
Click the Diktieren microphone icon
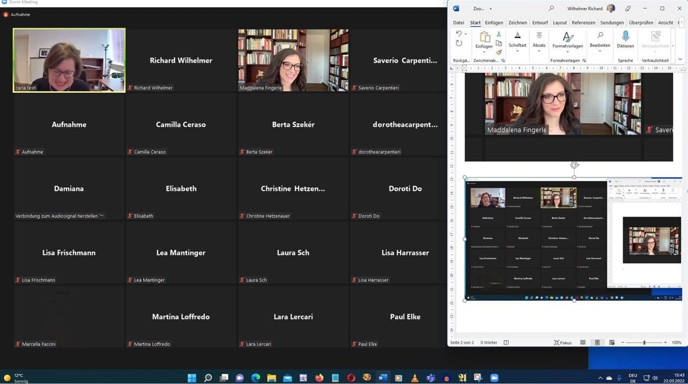pyautogui.click(x=625, y=36)
